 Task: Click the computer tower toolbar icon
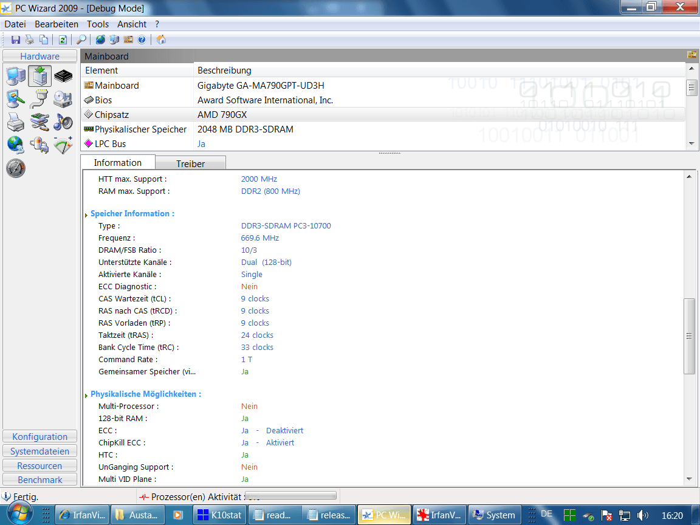[x=114, y=39]
